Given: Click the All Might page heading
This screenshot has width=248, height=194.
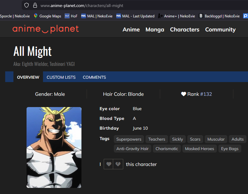Looking at the screenshot, I should pos(32,51).
